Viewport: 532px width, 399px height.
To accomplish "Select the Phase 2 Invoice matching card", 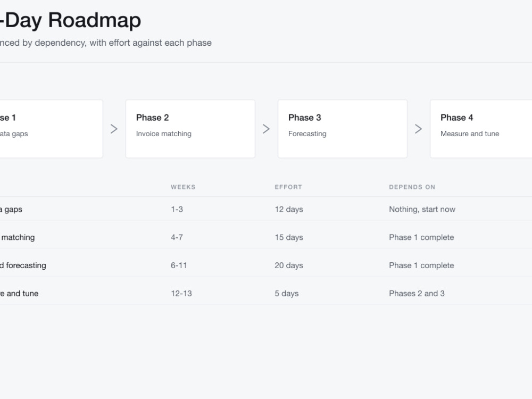I will (x=190, y=129).
